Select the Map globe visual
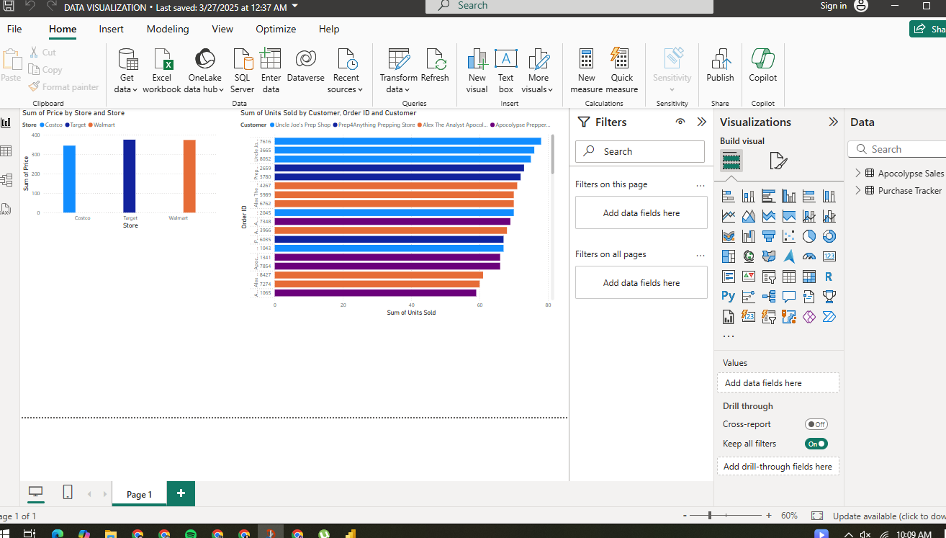This screenshot has height=538, width=946. click(x=749, y=256)
